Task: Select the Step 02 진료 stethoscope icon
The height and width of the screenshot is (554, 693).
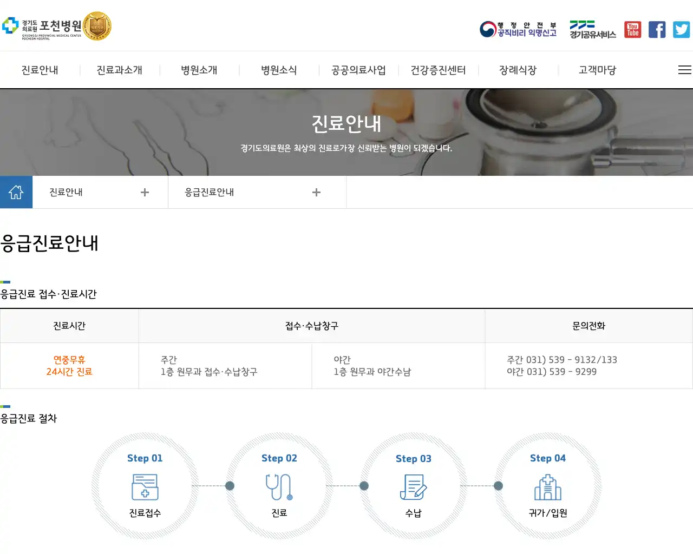Action: point(278,488)
